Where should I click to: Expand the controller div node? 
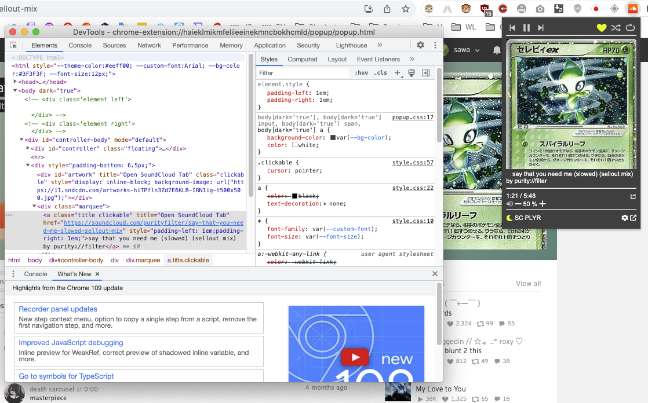(x=28, y=149)
